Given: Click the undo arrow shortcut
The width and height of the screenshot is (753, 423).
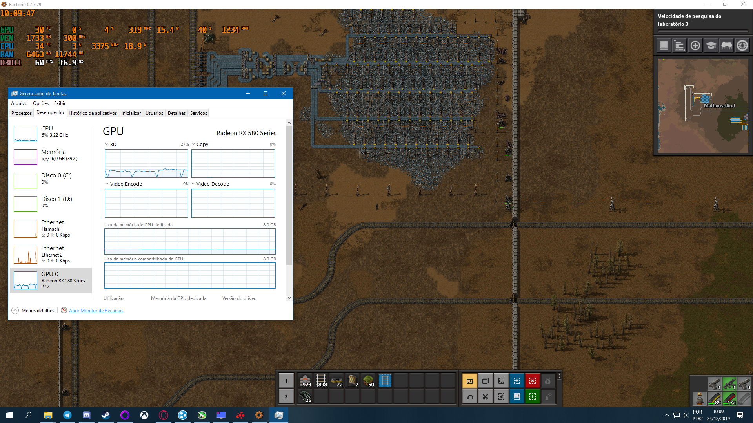Looking at the screenshot, I should 470,396.
